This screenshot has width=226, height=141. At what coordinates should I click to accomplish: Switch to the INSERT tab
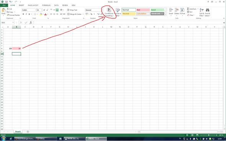pyautogui.click(x=21, y=5)
